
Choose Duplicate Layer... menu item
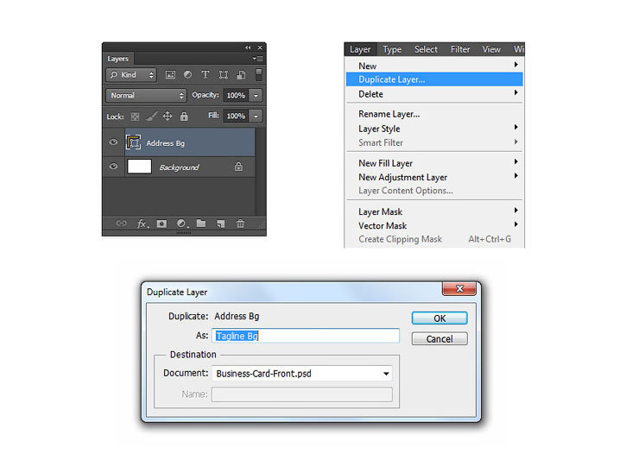click(434, 79)
